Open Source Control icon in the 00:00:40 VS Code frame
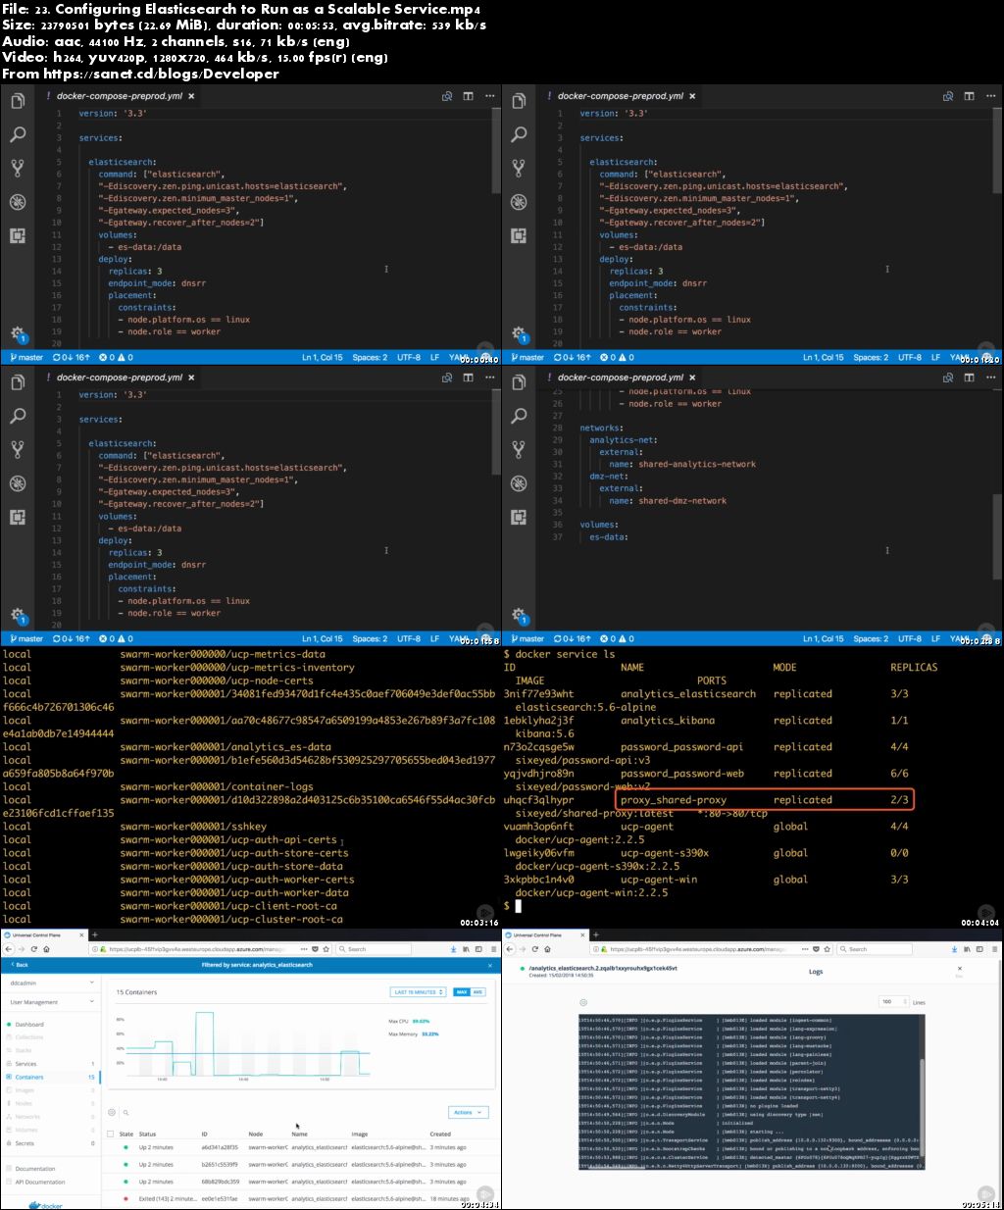 (x=18, y=168)
